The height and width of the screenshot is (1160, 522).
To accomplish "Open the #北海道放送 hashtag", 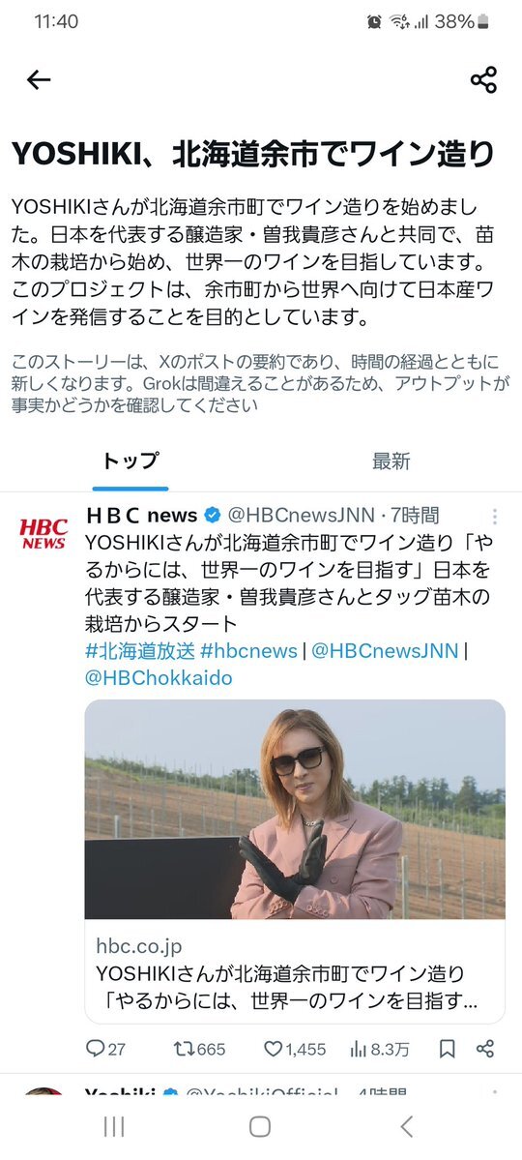I will pos(140,651).
